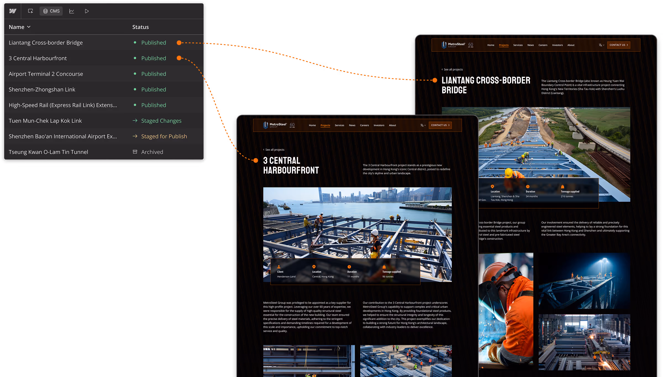Click Investors in Harbourfront page navigation
Image resolution: width=663 pixels, height=377 pixels.
click(379, 125)
